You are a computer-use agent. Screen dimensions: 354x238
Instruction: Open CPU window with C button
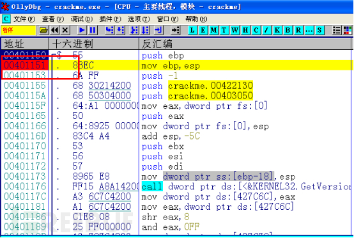coord(256,30)
